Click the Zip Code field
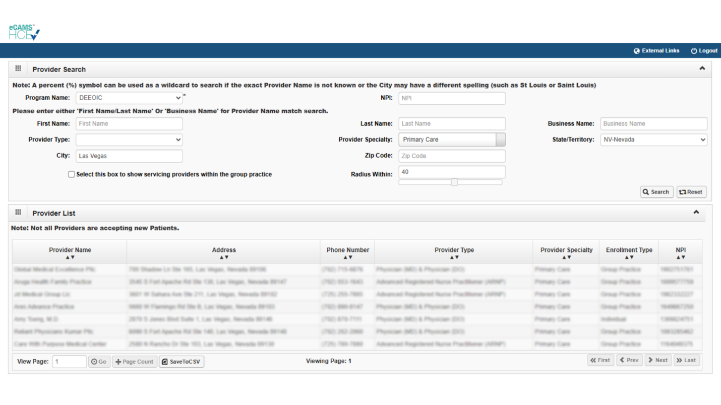The width and height of the screenshot is (721, 405). (x=452, y=156)
